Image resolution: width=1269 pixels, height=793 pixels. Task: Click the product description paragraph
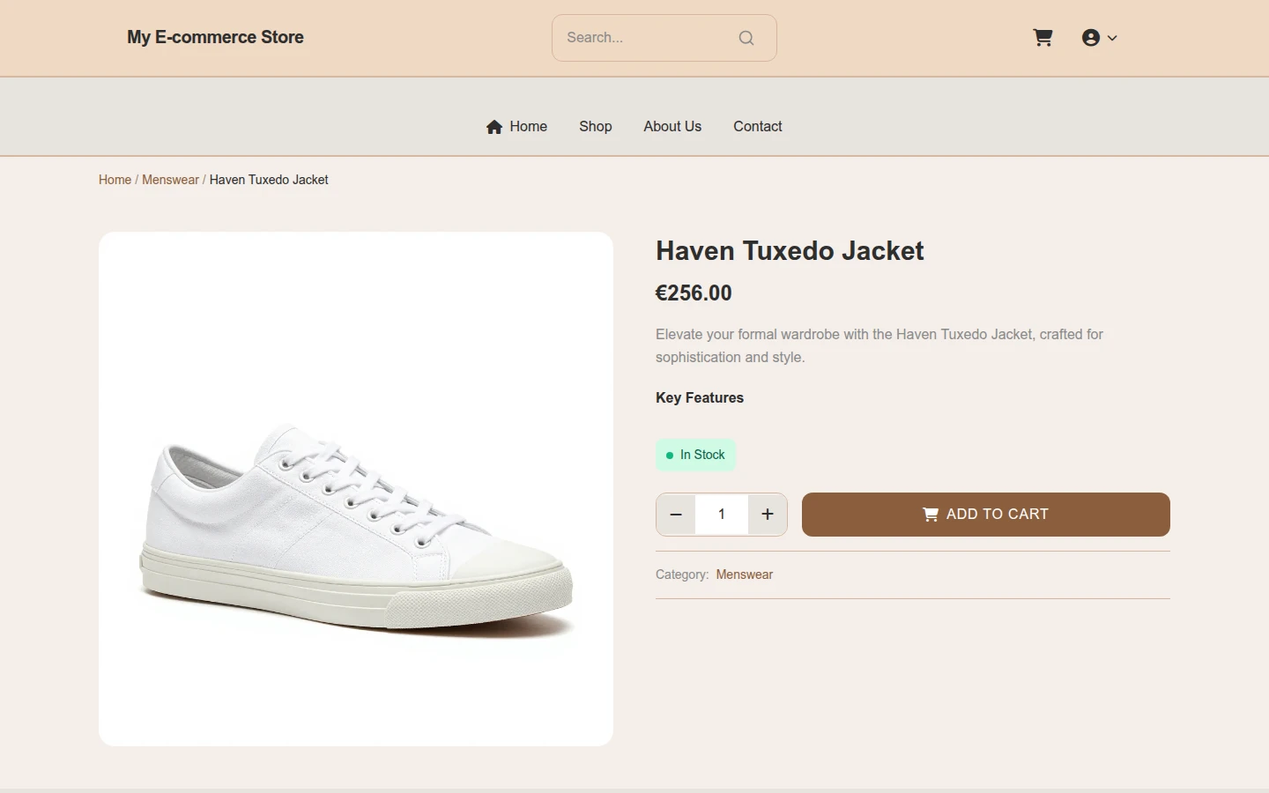pyautogui.click(x=879, y=345)
